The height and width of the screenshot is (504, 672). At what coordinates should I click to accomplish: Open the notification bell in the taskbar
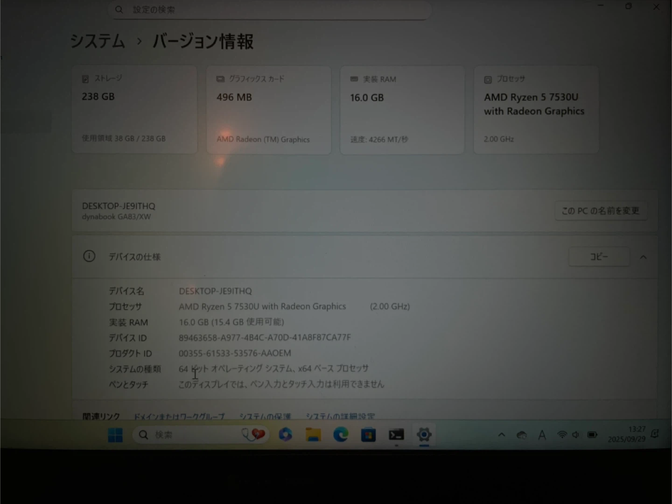coord(655,434)
